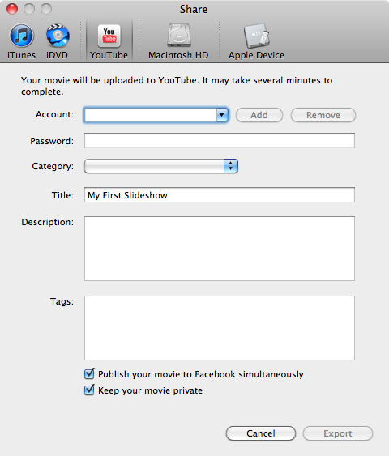The image size is (389, 456).
Task: Click the Remove account button
Action: click(323, 115)
